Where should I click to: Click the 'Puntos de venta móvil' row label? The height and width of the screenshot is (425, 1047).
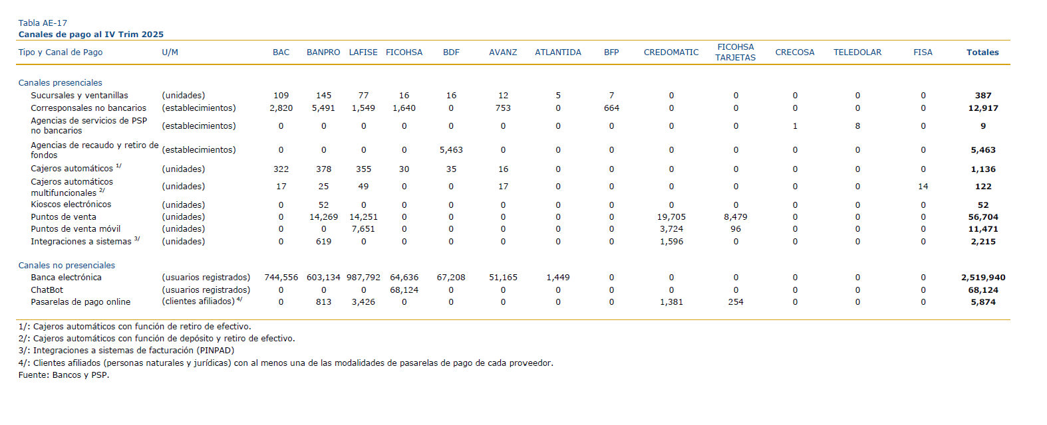tap(76, 229)
